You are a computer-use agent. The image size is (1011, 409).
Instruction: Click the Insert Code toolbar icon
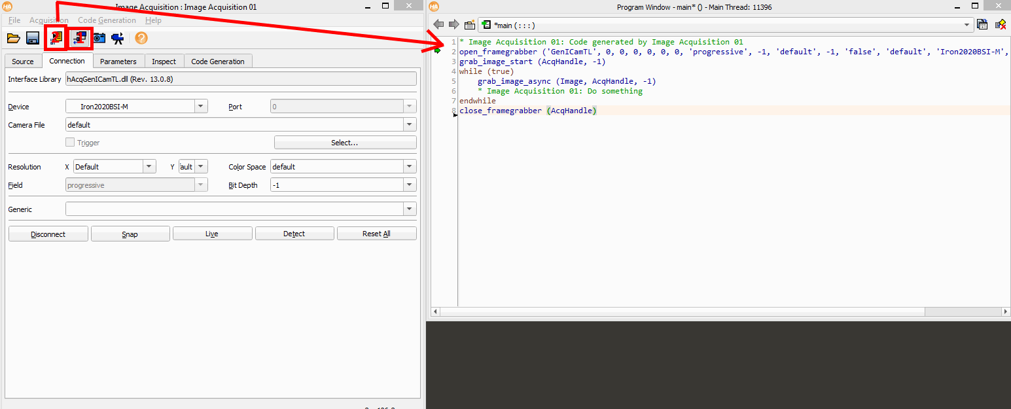56,39
